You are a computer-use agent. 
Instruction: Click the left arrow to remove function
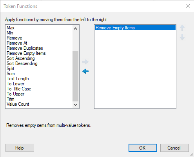(85, 71)
